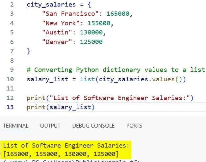
Task: Click line number 13 in gutter
Action: (x=10, y=107)
